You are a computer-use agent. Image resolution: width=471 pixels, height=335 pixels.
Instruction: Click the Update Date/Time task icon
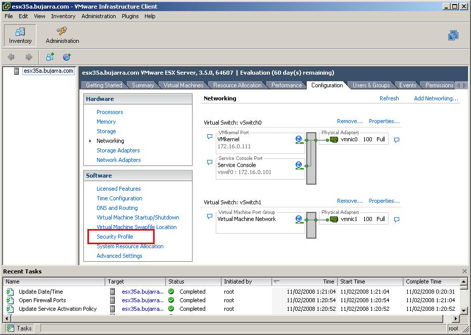click(x=10, y=292)
